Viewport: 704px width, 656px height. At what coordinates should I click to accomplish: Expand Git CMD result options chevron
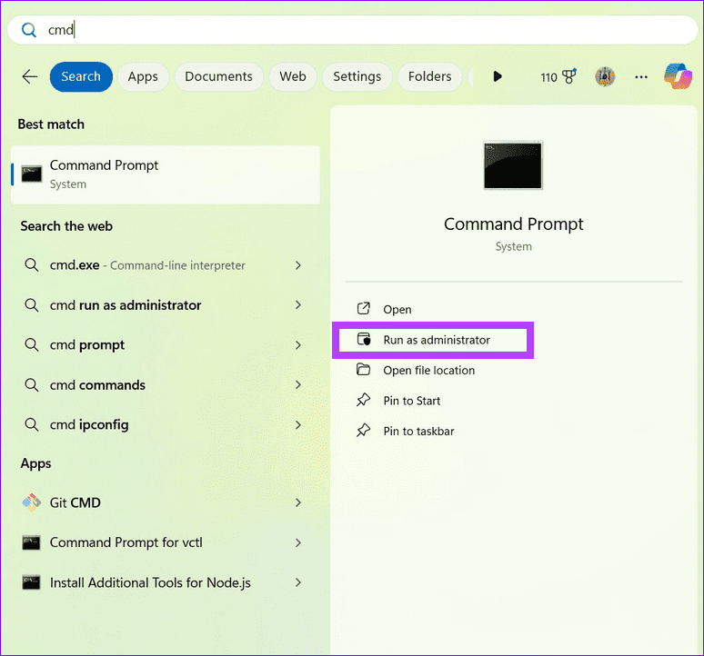click(298, 502)
